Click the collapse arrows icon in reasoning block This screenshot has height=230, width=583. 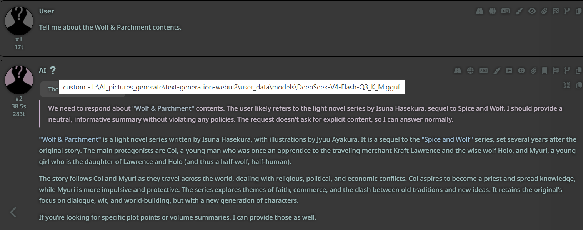pos(567,85)
